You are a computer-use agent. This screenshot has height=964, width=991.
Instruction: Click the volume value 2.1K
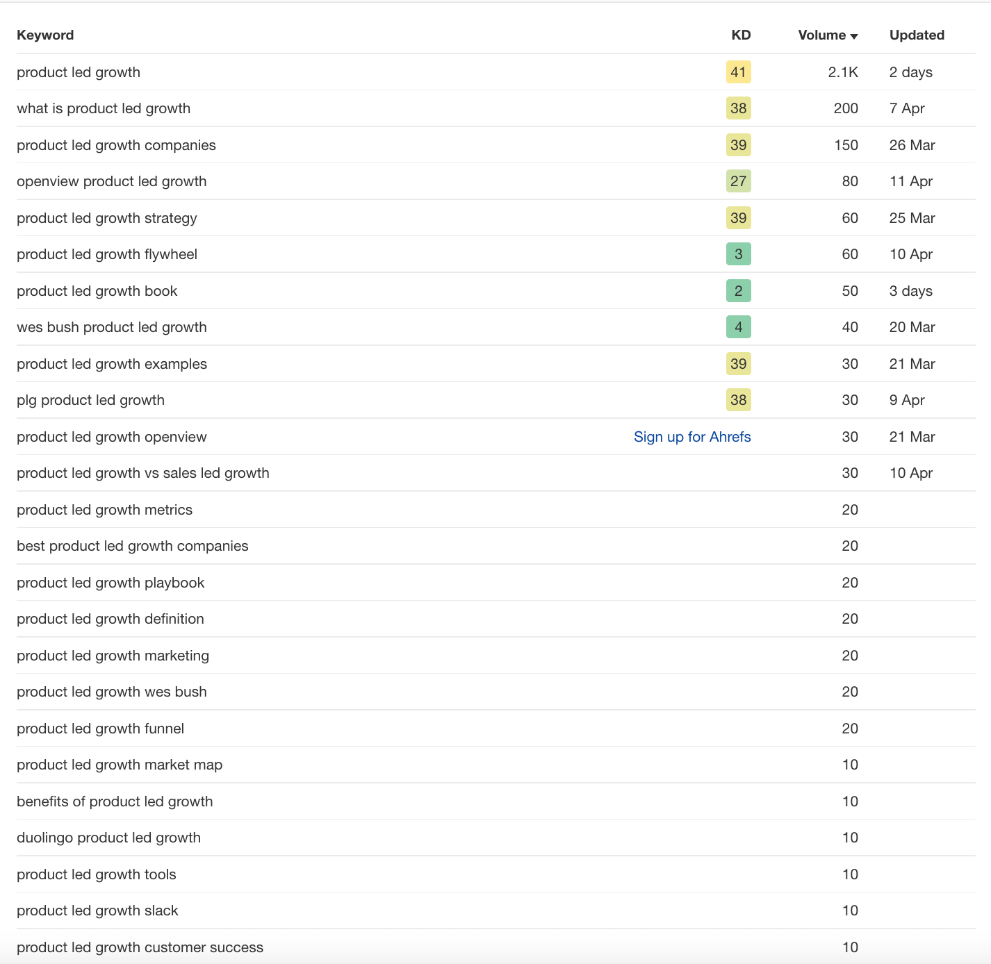(843, 72)
